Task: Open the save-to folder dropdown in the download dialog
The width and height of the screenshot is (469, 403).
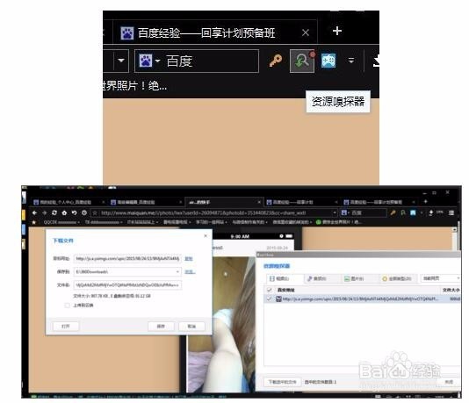Action: [177, 272]
